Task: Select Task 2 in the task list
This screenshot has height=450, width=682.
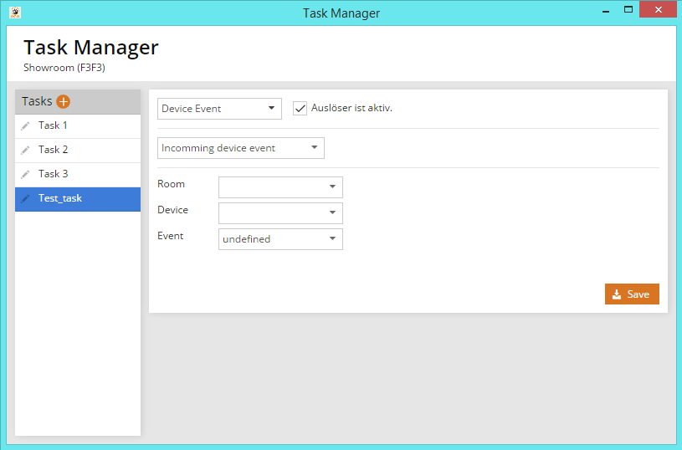Action: (53, 150)
